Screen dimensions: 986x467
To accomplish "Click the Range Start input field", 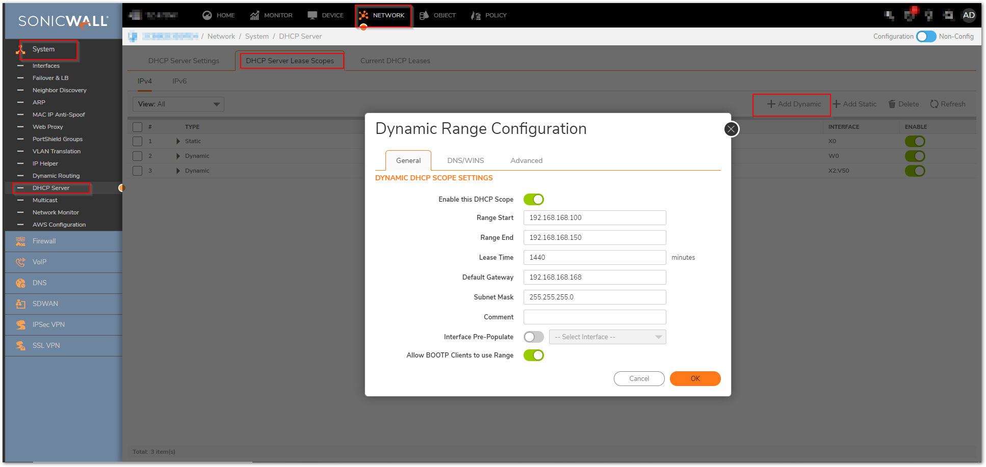I will 594,218.
